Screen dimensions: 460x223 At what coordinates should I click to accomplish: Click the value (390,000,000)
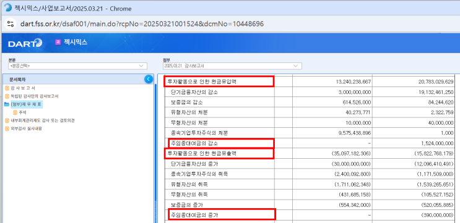point(438,215)
